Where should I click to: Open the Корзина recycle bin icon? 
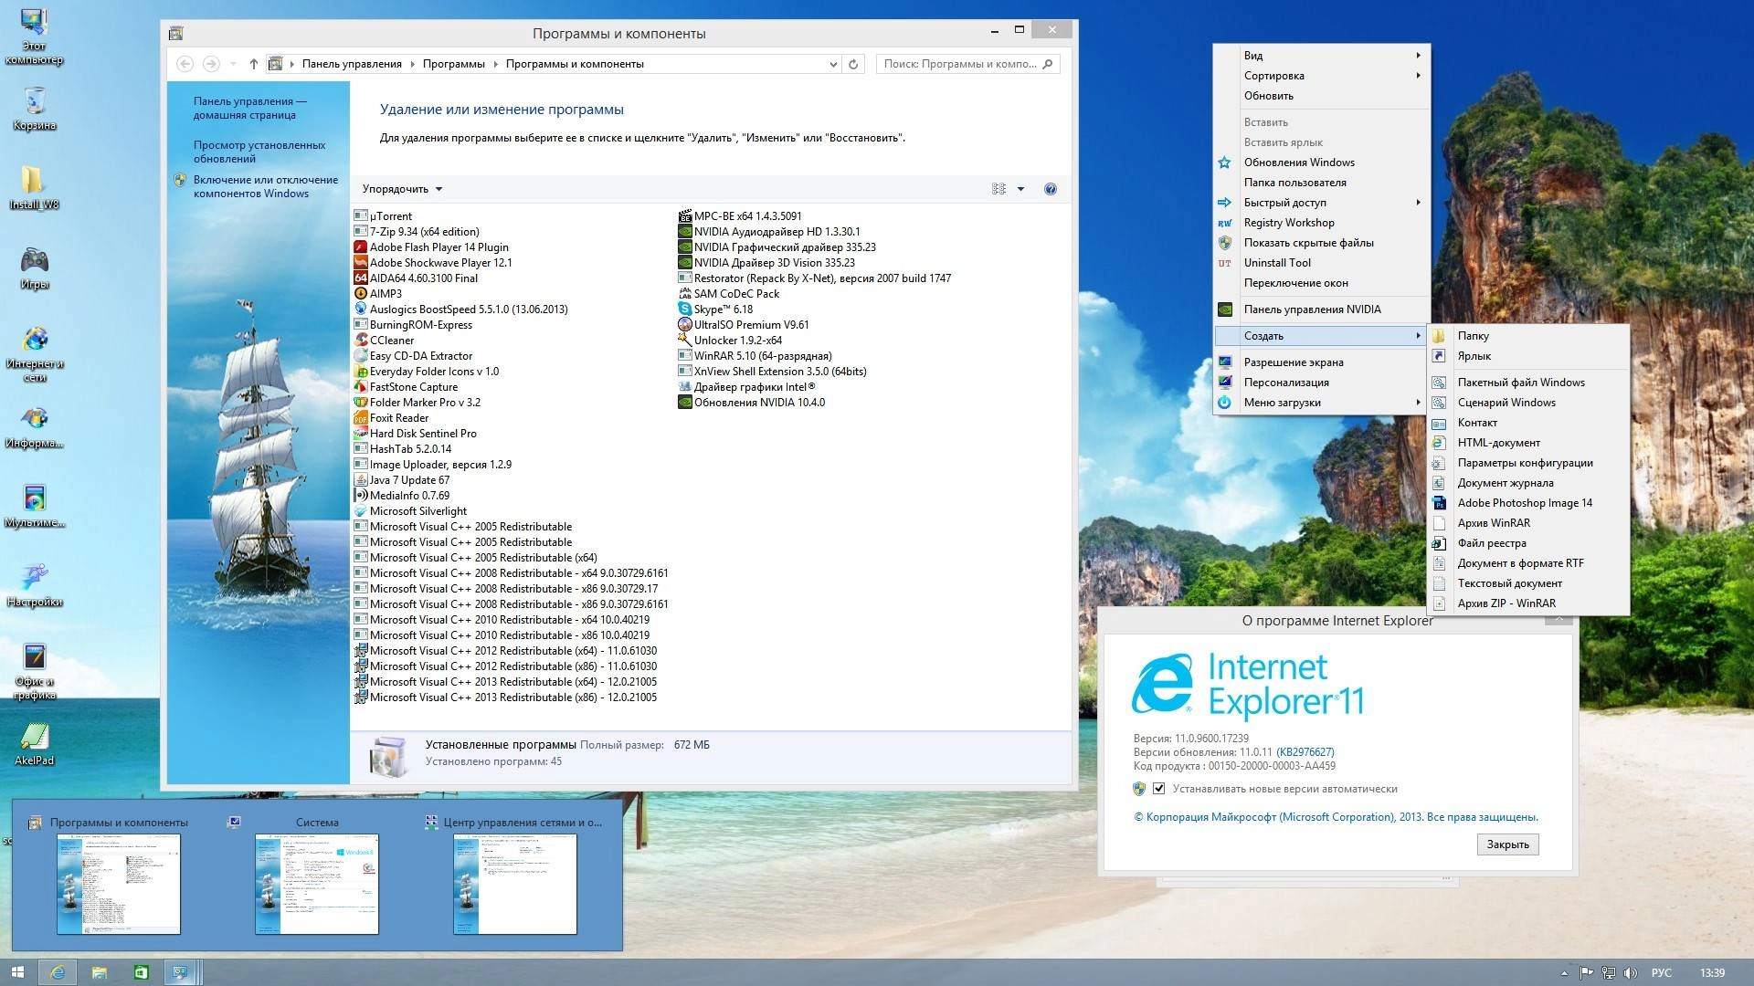pos(34,109)
